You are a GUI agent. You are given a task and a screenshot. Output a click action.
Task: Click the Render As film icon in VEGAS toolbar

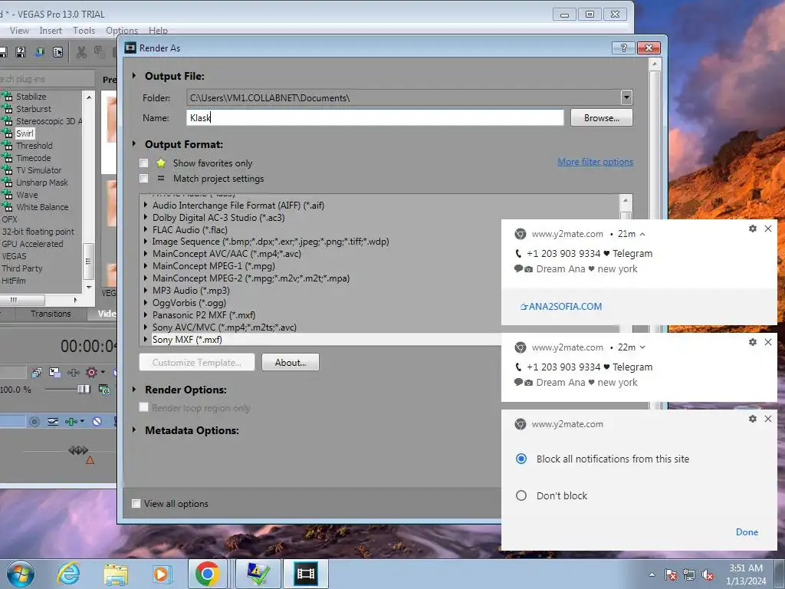(39, 51)
